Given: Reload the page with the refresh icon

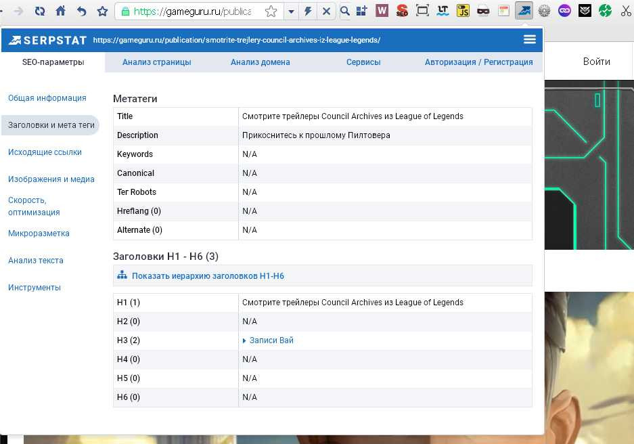Looking at the screenshot, I should click(40, 11).
